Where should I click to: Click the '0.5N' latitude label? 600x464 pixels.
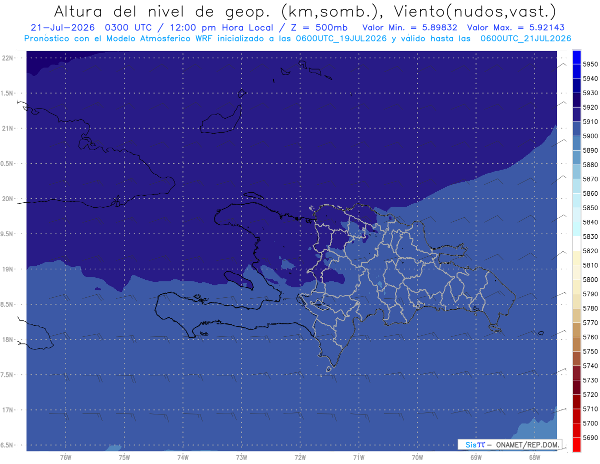(x=7, y=164)
